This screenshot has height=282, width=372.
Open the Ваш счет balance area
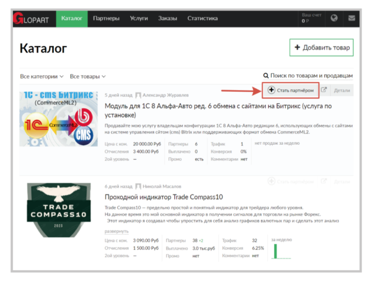(x=311, y=18)
